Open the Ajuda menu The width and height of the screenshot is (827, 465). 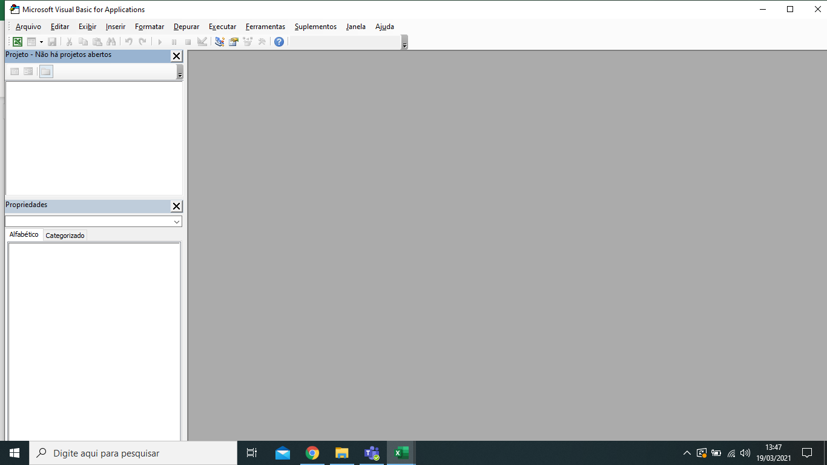pyautogui.click(x=384, y=27)
